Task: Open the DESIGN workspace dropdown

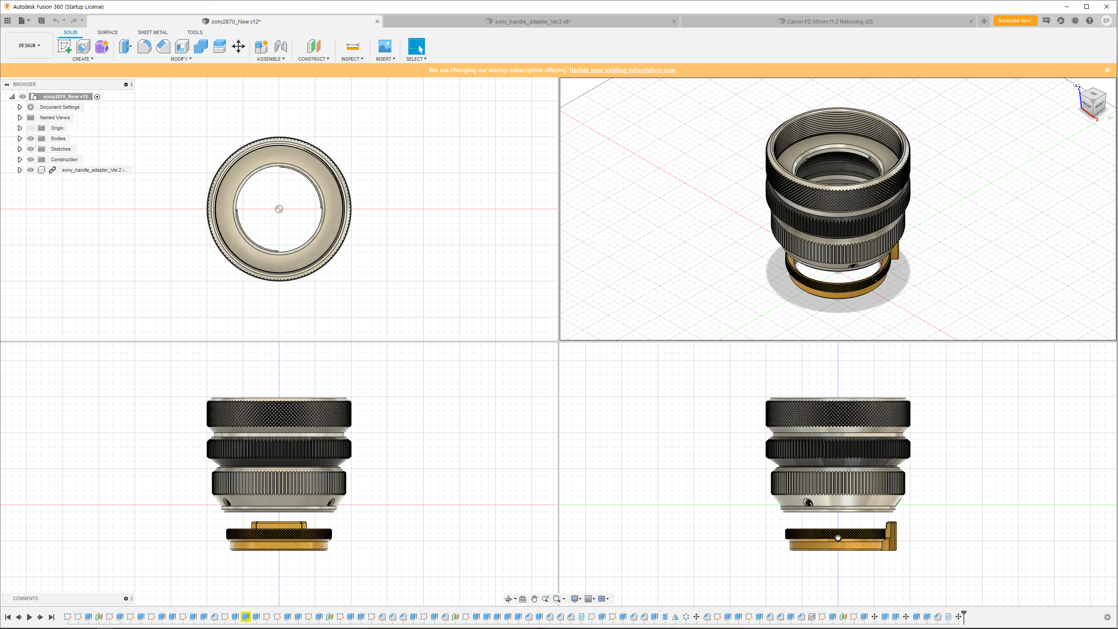Action: [x=29, y=45]
